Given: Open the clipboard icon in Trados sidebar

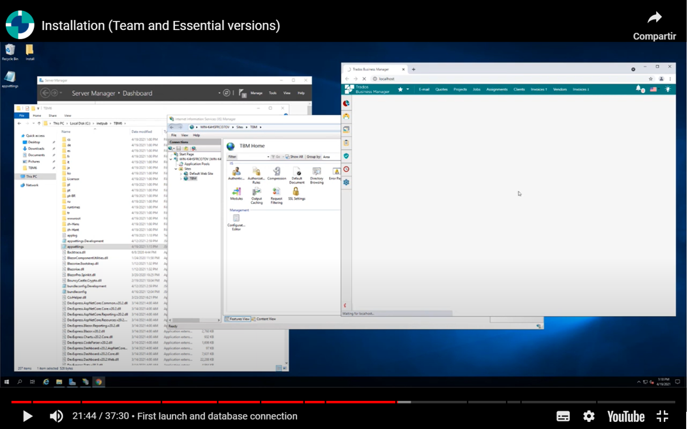Looking at the screenshot, I should click(346, 142).
